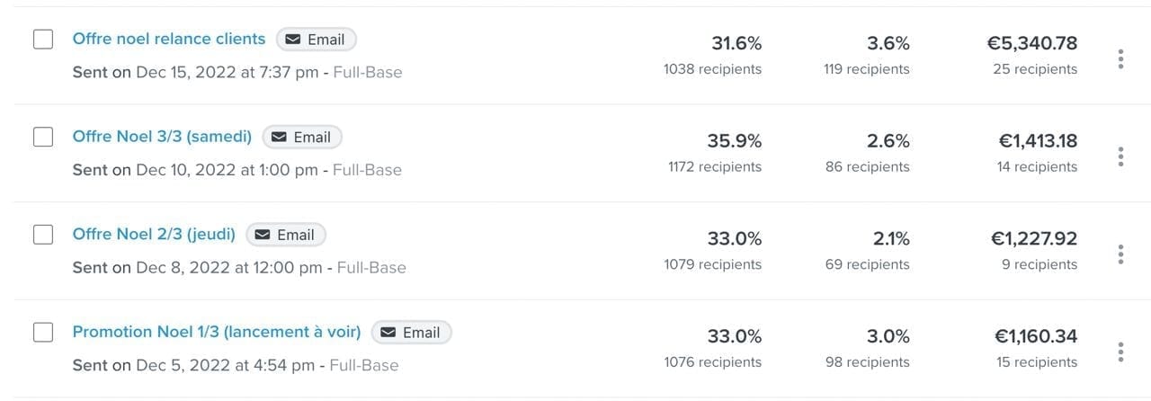The width and height of the screenshot is (1151, 401).
Task: Open the three-dot menu for Promotion Noel 1/3
Action: pyautogui.click(x=1120, y=352)
